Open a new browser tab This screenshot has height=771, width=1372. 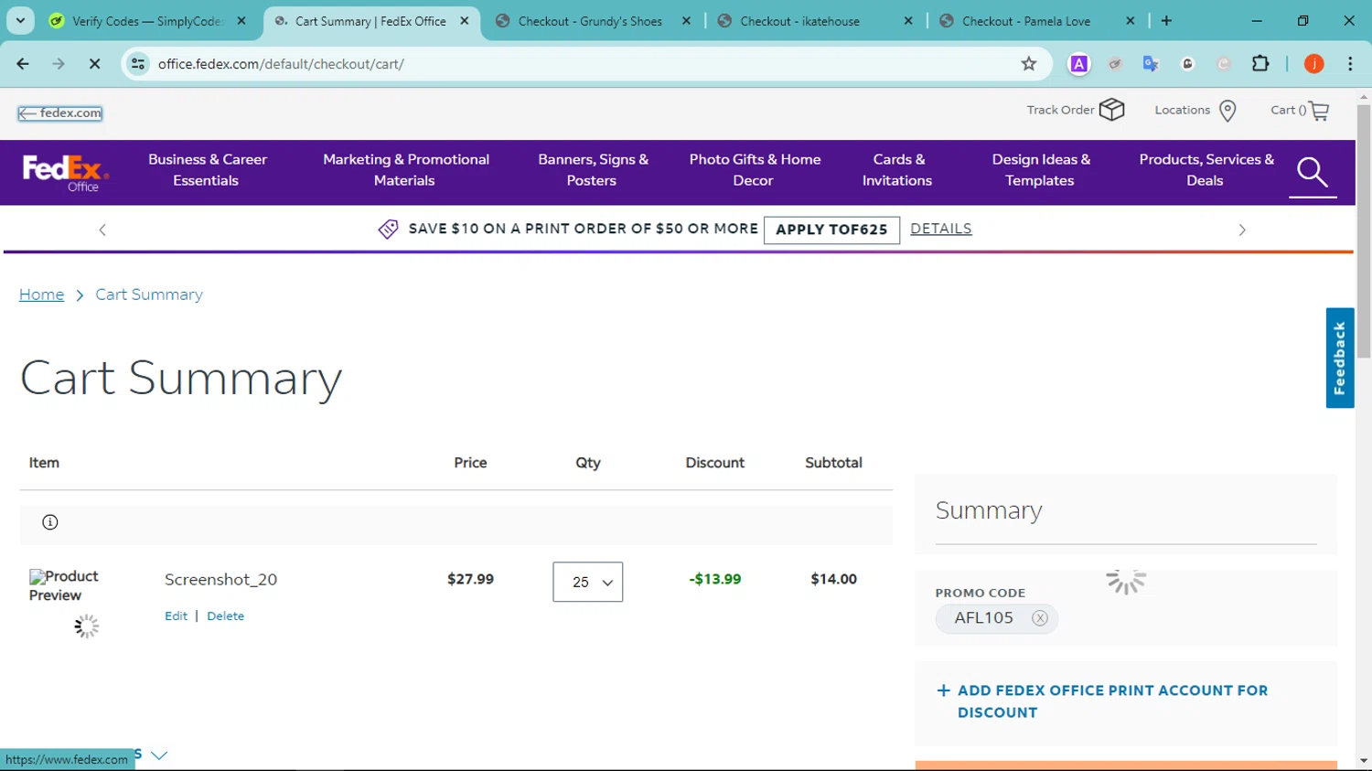(1166, 21)
